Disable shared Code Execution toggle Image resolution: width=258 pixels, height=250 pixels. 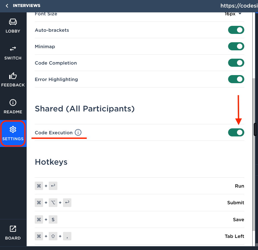pos(236,132)
